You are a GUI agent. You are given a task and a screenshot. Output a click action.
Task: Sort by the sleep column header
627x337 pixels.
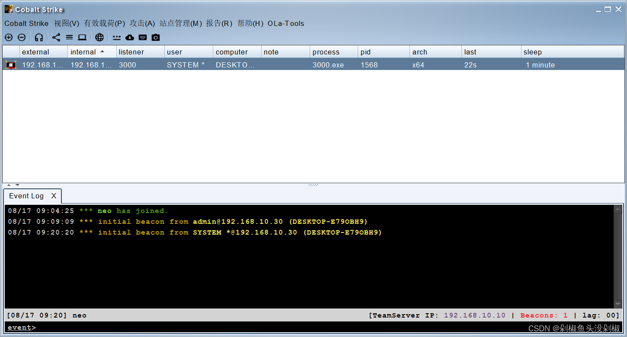point(573,52)
